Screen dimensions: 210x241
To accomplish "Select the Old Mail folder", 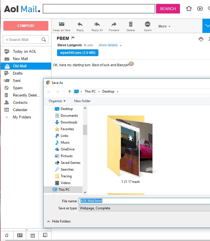I will [26, 66].
